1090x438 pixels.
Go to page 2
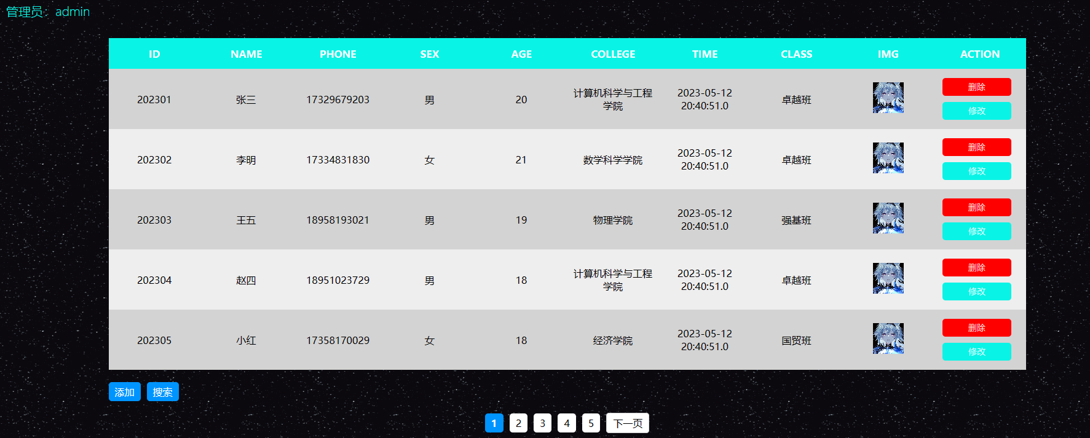pos(518,423)
